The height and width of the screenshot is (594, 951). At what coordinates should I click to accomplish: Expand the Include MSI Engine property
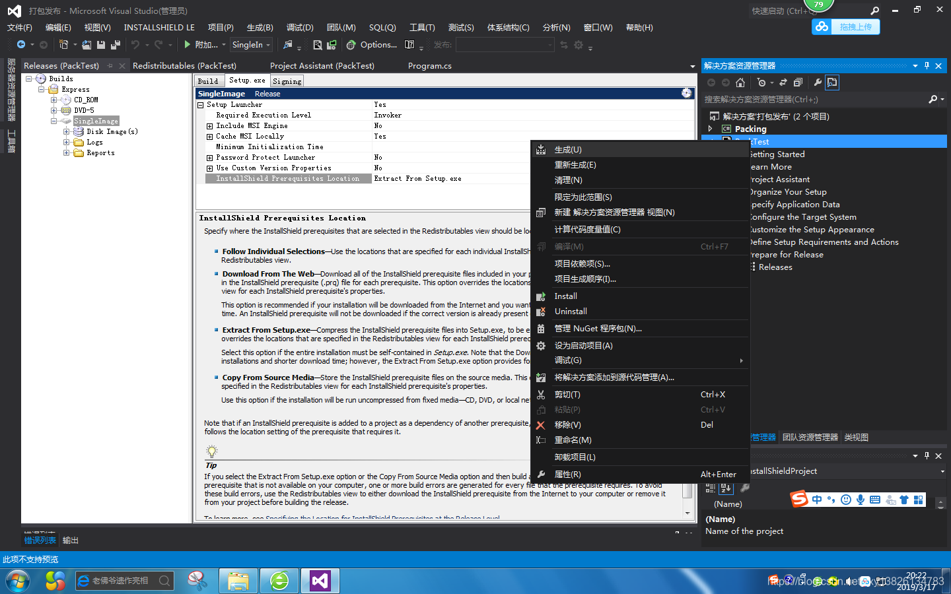(x=209, y=126)
